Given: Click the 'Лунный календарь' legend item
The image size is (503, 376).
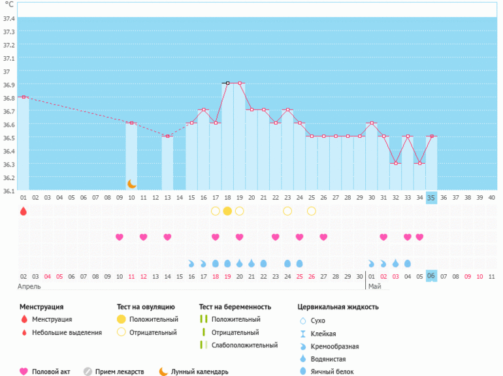Looking at the screenshot, I should tap(199, 371).
